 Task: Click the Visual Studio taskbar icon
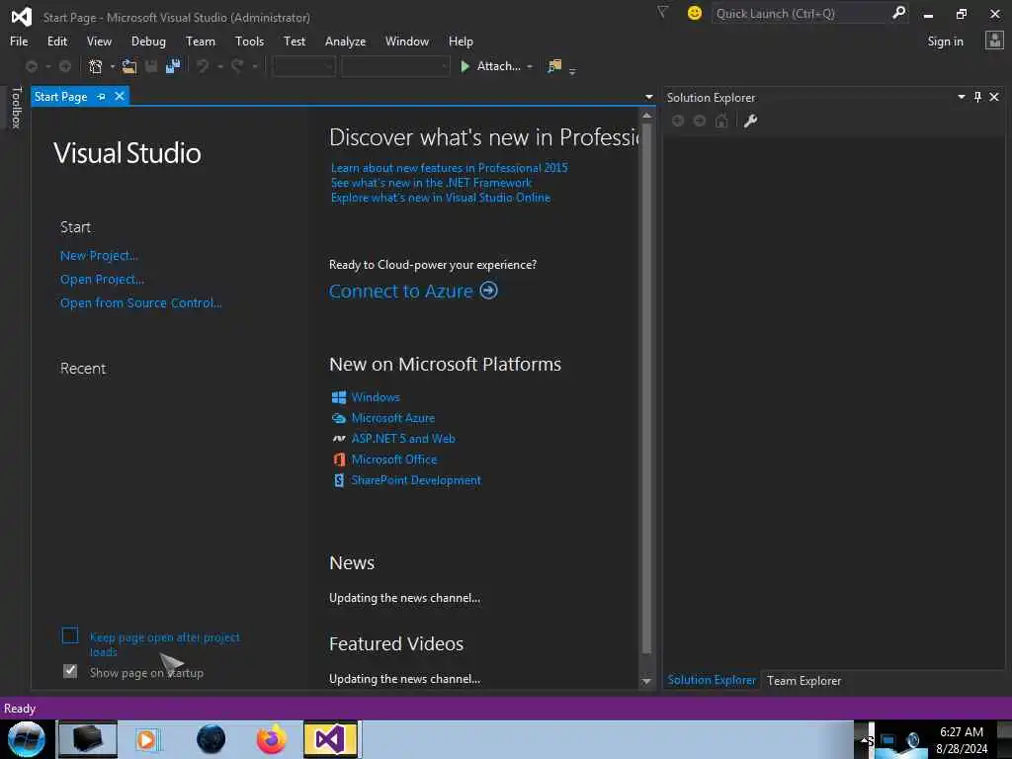(x=330, y=739)
